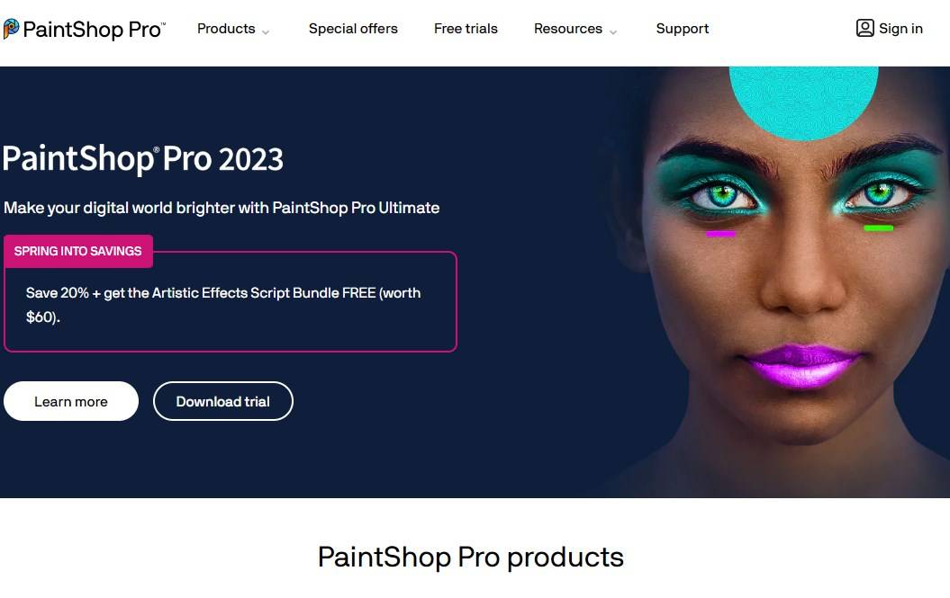Screen dimensions: 950x598
Task: Click the PaintShop Pro palette logo icon
Action: [11, 29]
